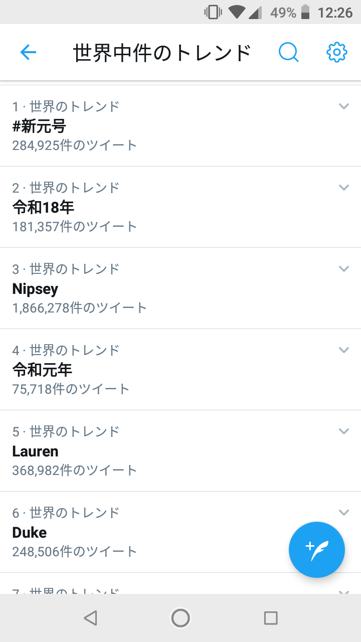The height and width of the screenshot is (642, 361).
Task: Open chevron menu for Lauren trend
Action: pos(343,431)
